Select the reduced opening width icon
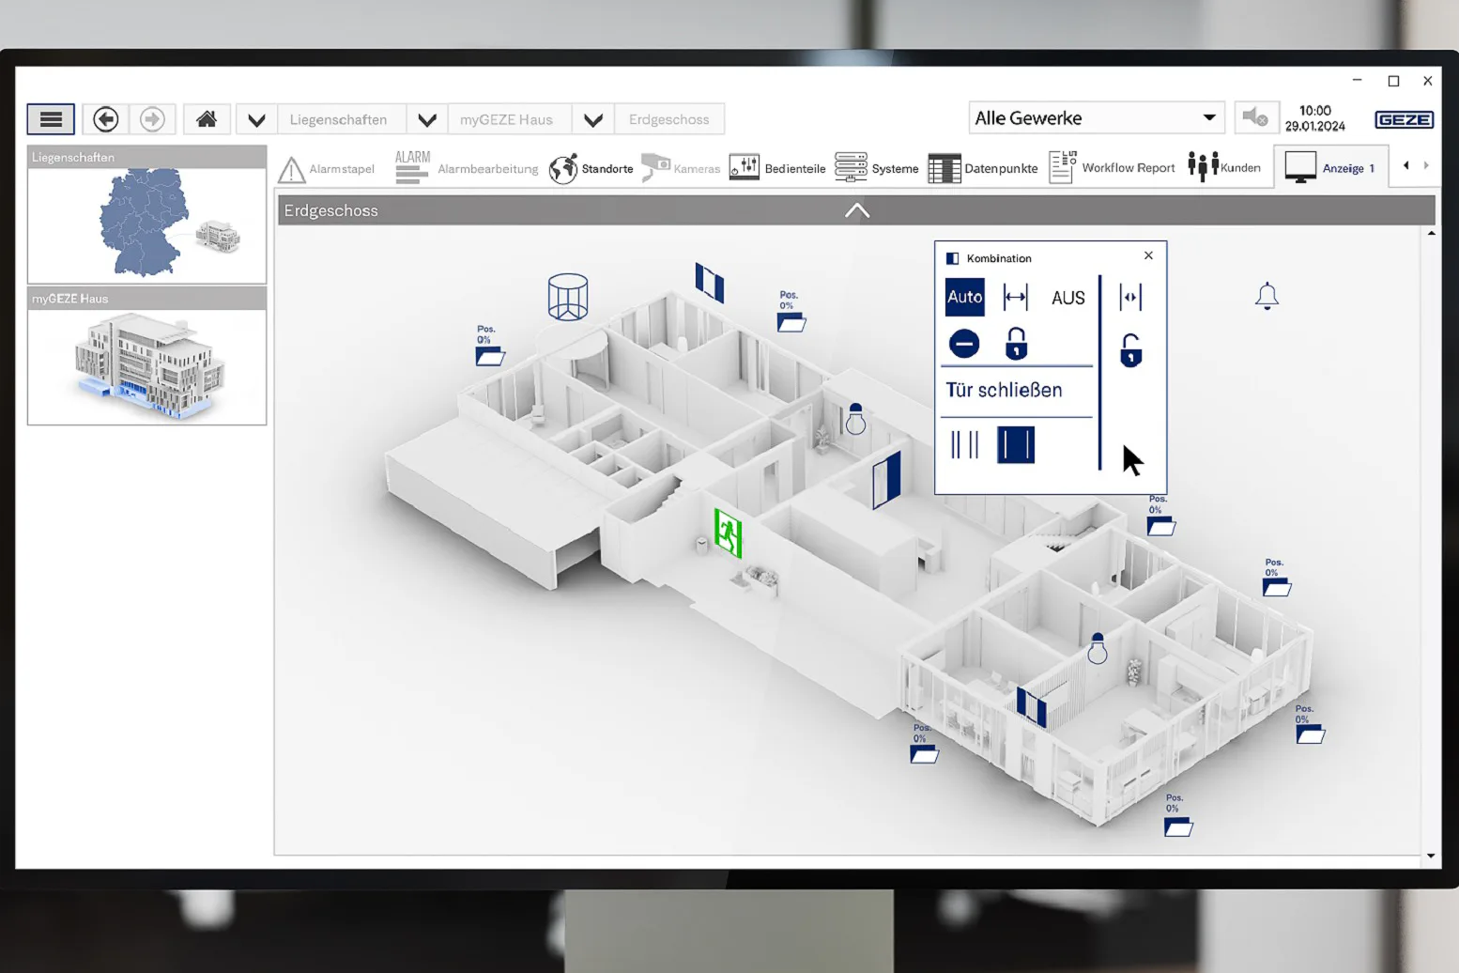 pyautogui.click(x=1131, y=298)
